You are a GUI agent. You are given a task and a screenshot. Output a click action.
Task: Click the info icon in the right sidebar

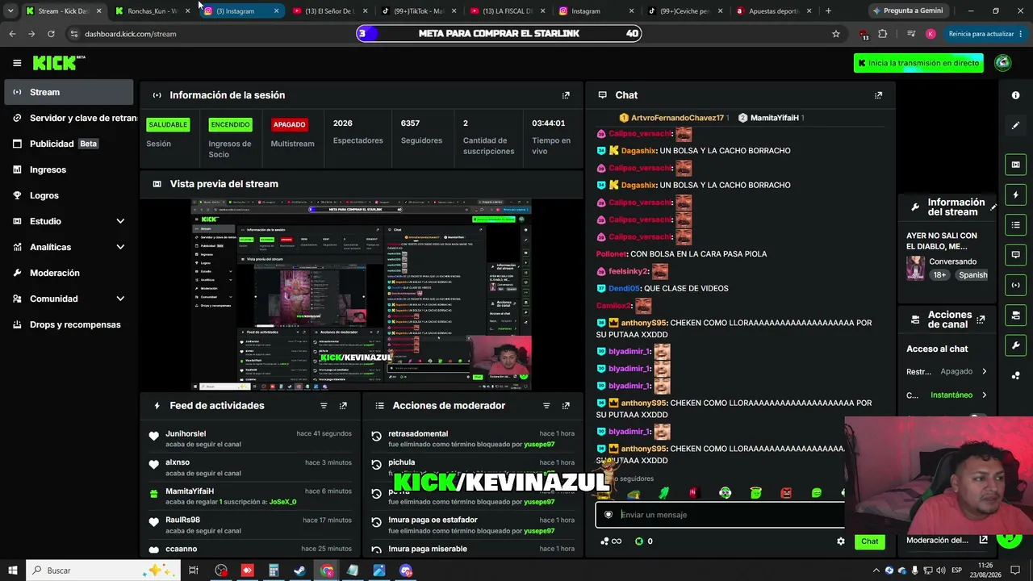click(x=1015, y=95)
